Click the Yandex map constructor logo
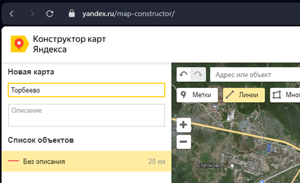 [x=20, y=44]
